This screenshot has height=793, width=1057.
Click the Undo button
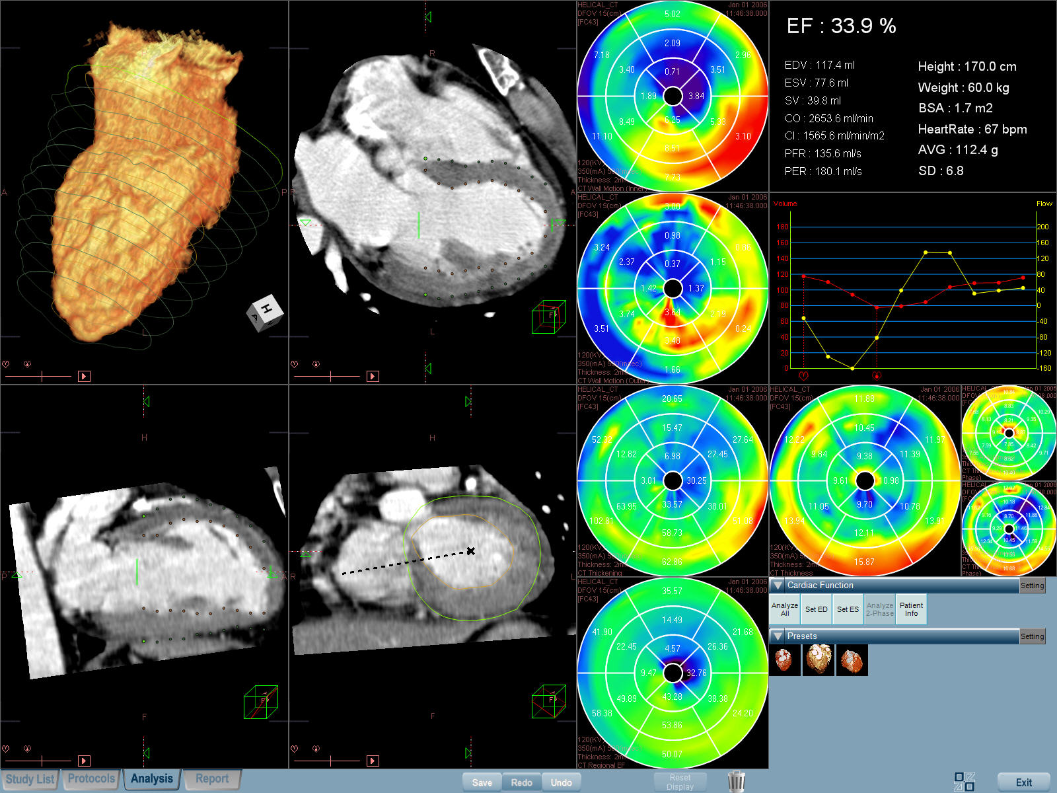tap(562, 782)
